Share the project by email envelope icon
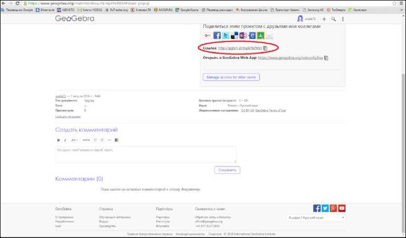The width and height of the screenshot is (406, 238). pos(269,36)
